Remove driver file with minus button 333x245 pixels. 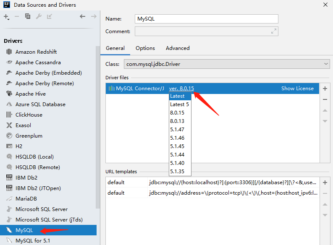[325, 99]
